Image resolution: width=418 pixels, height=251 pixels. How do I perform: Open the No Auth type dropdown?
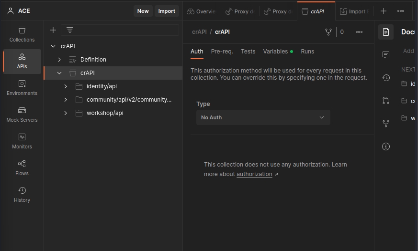[x=263, y=117]
